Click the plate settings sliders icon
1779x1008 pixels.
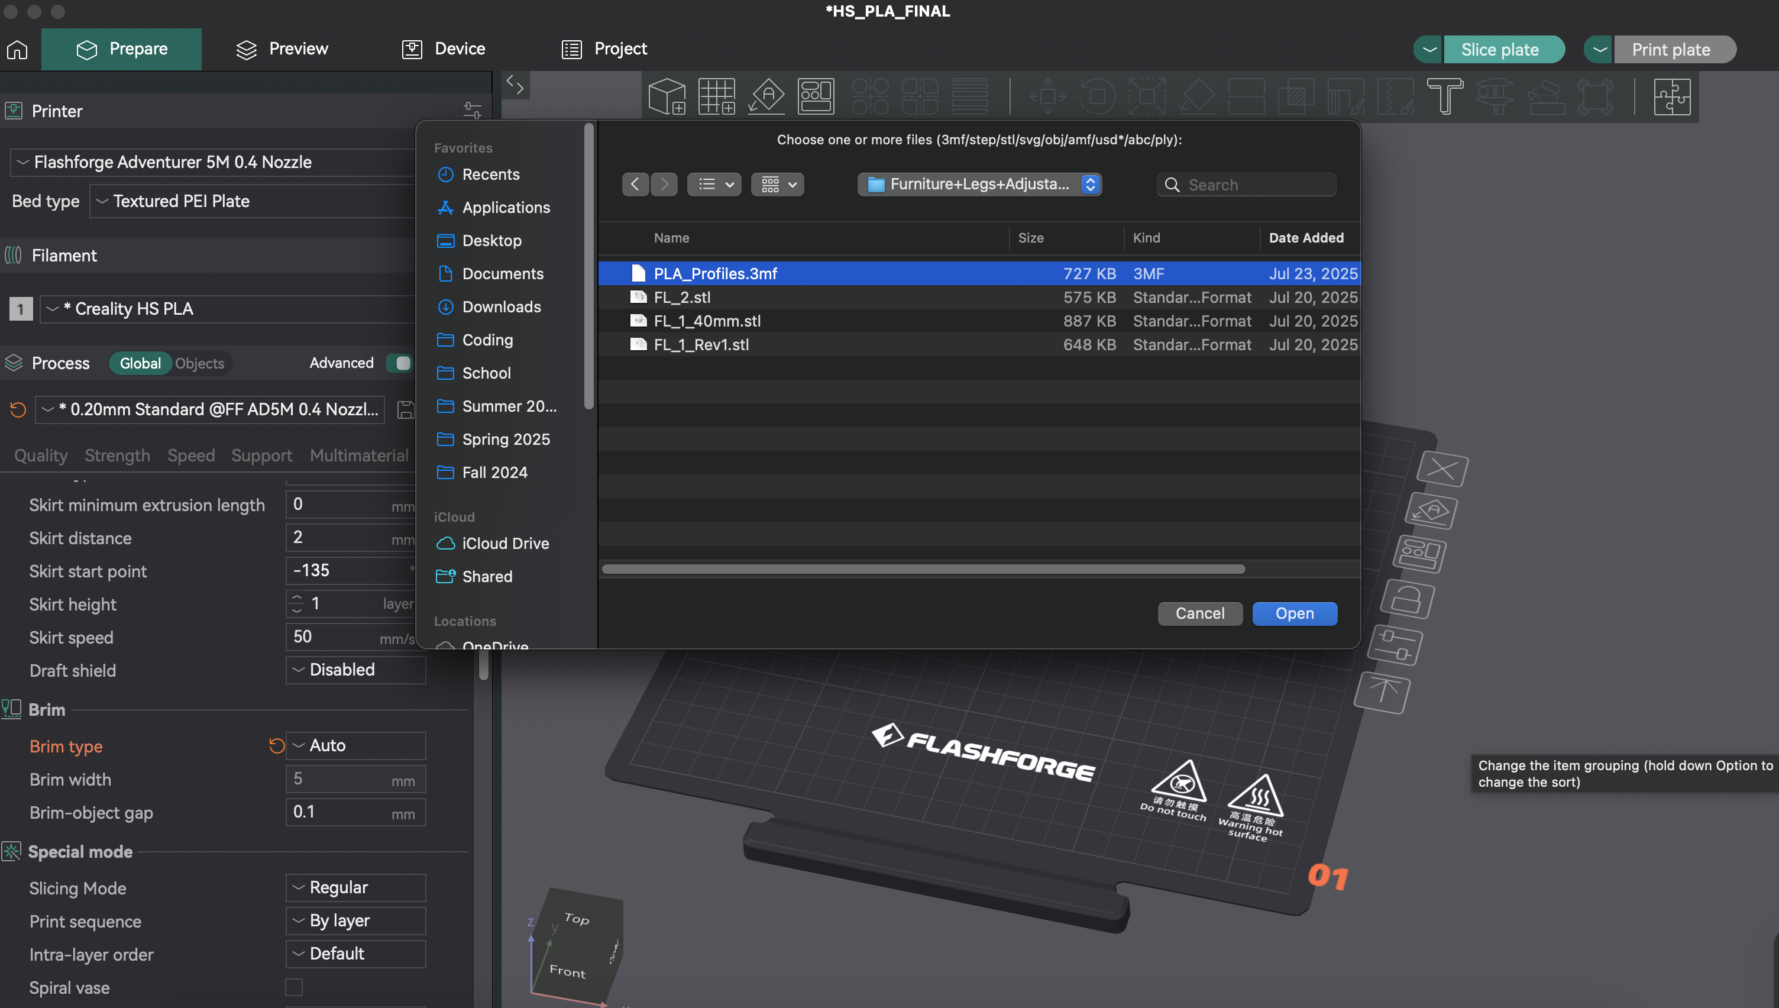click(1395, 645)
